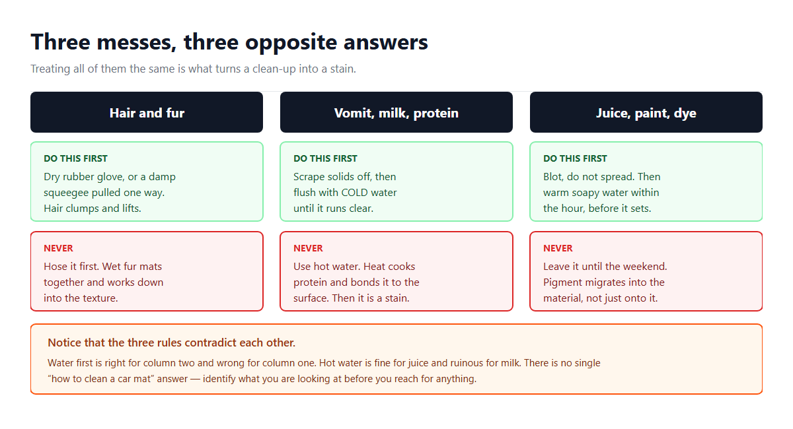Click the 'Leave it until the weekend' card
Viewport: 793px width, 429px height.
(646, 271)
